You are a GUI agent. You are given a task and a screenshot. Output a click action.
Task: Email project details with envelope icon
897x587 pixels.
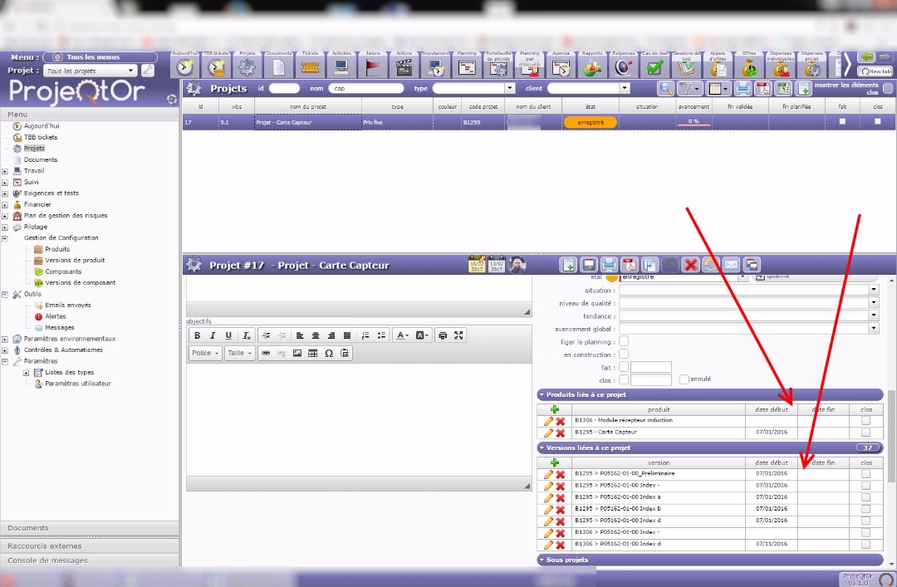[731, 265]
